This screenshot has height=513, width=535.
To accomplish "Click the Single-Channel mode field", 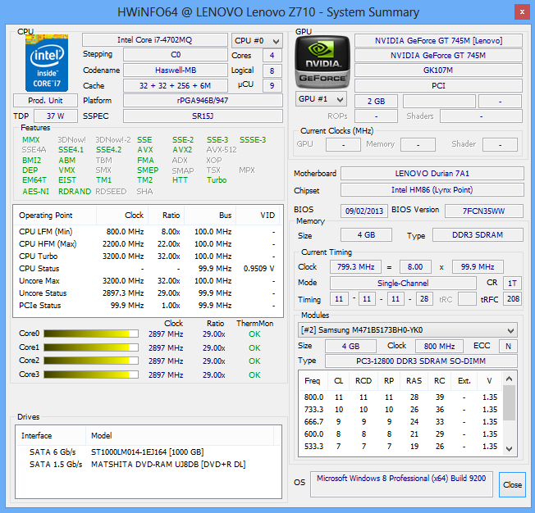I will [403, 283].
